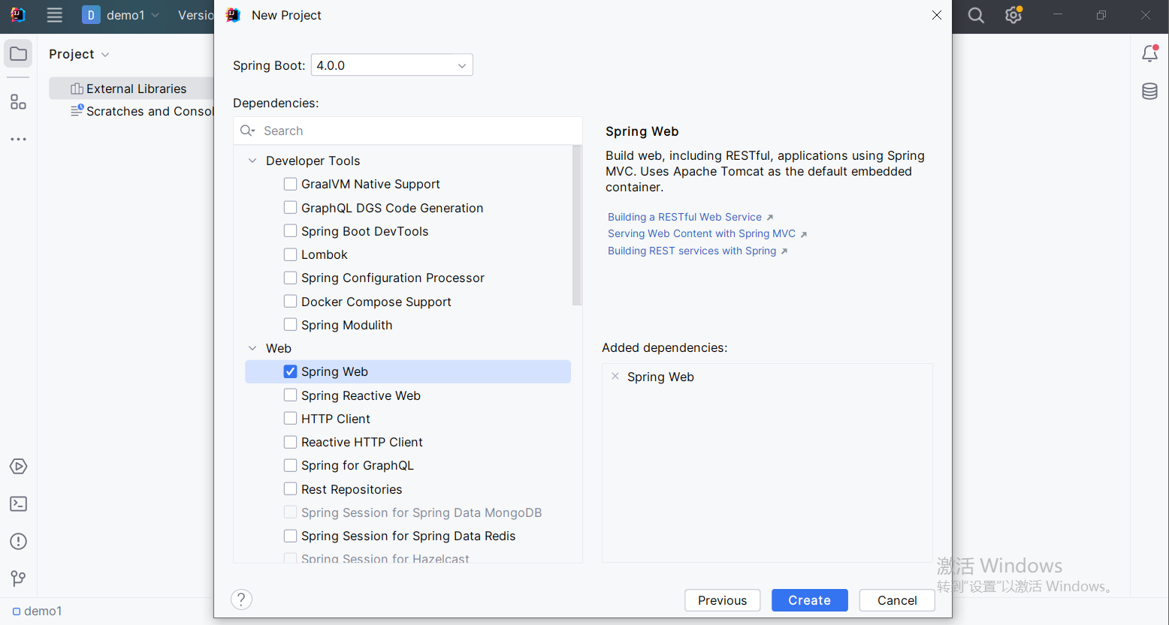Enable the HTTP Client dependency
The image size is (1169, 625).
[x=290, y=419]
